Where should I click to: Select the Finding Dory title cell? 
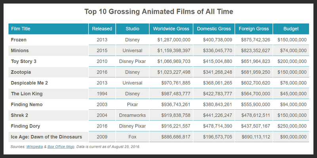[26, 126]
